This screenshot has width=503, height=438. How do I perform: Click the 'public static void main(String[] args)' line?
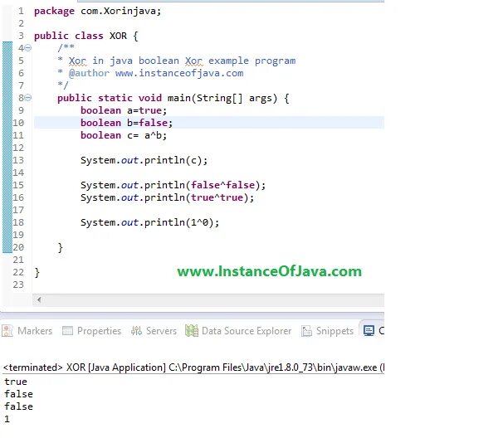pyautogui.click(x=173, y=98)
